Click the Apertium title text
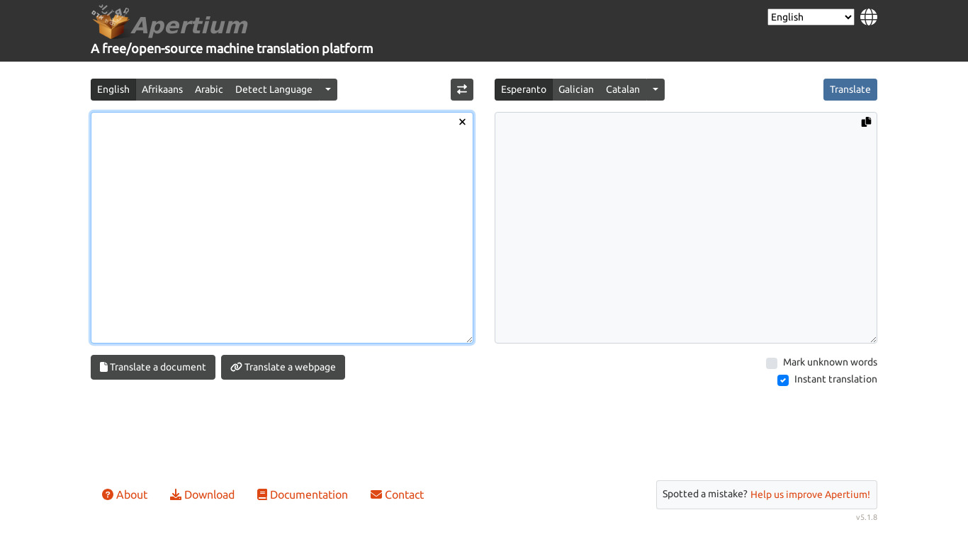Screen dimensions: 968x544 coord(190,25)
